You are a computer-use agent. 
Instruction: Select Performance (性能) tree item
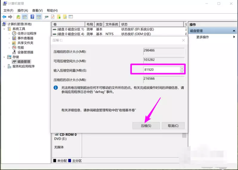click(21, 48)
